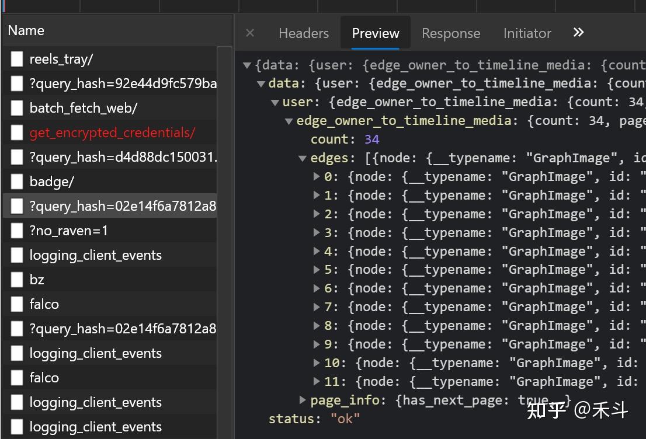646x439 pixels.
Task: Click file icon beside batch_fetch_web/
Action: tap(17, 108)
